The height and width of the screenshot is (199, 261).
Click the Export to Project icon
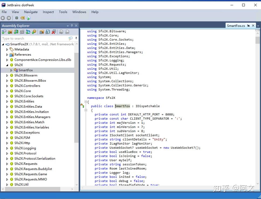[x=61, y=32]
